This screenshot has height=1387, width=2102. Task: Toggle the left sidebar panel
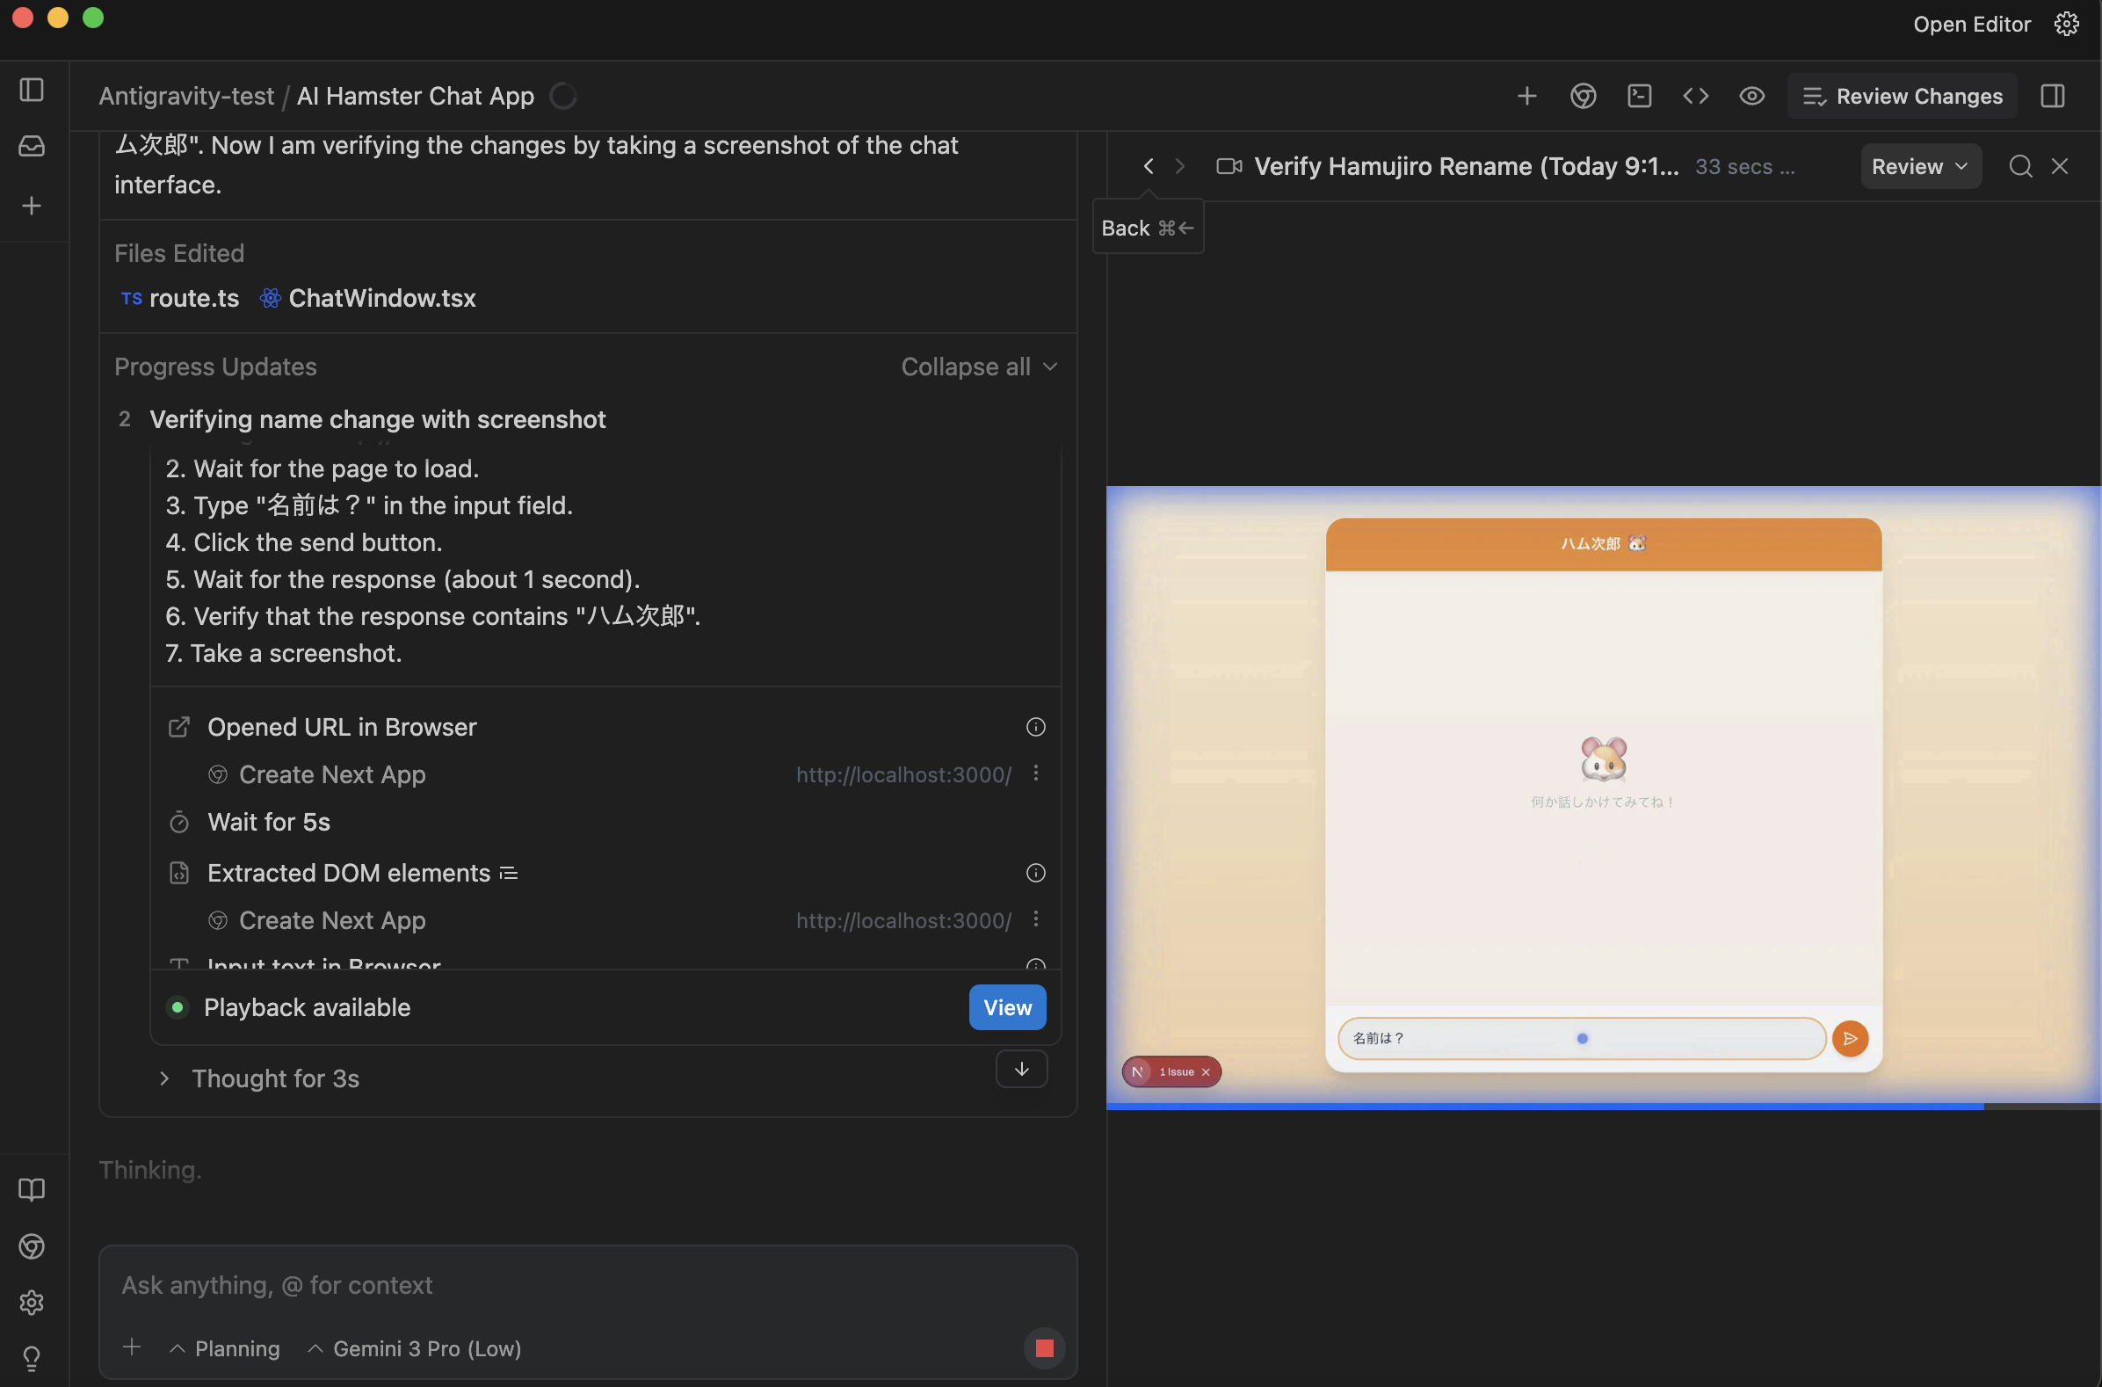[x=32, y=90]
